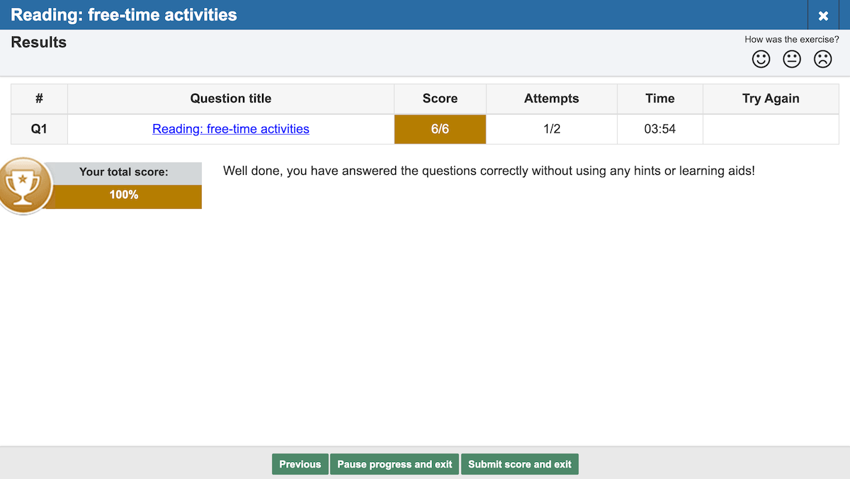Give negative feedback with the sad face icon
Image resolution: width=850 pixels, height=479 pixels.
tap(822, 59)
